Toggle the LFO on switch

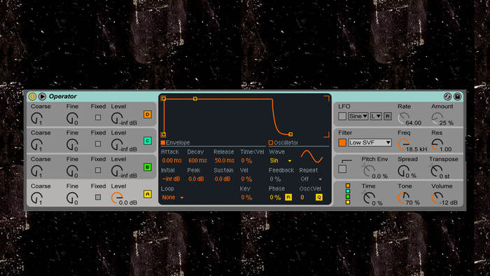(x=342, y=116)
